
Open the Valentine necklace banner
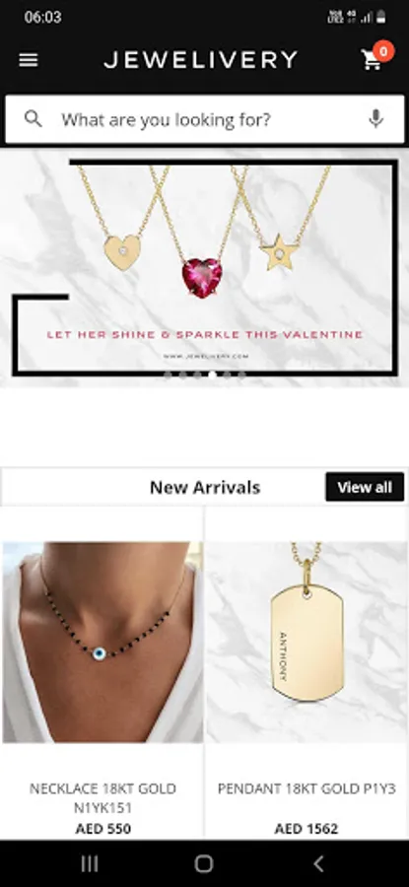204,267
